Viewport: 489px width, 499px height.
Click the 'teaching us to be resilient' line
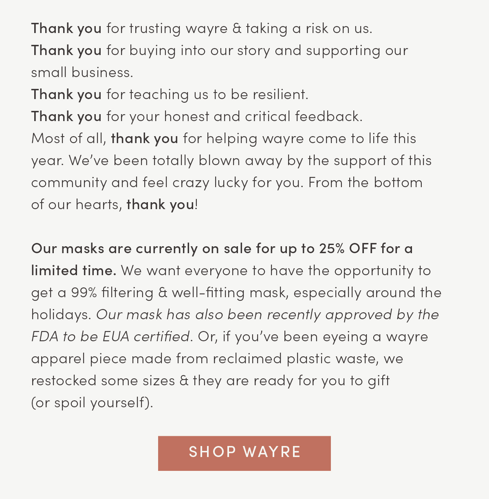click(x=207, y=95)
